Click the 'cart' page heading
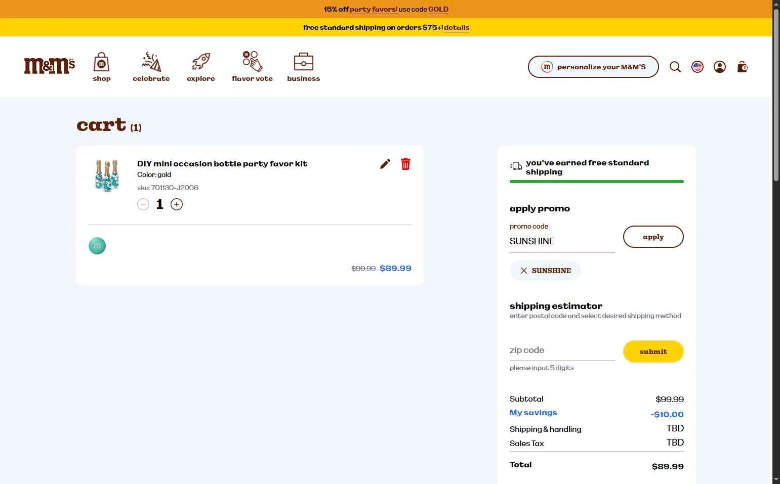Screen dimensions: 780x484 click(x=101, y=124)
